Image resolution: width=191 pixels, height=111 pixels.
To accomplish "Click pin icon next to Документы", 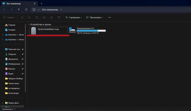I will 23,59.
